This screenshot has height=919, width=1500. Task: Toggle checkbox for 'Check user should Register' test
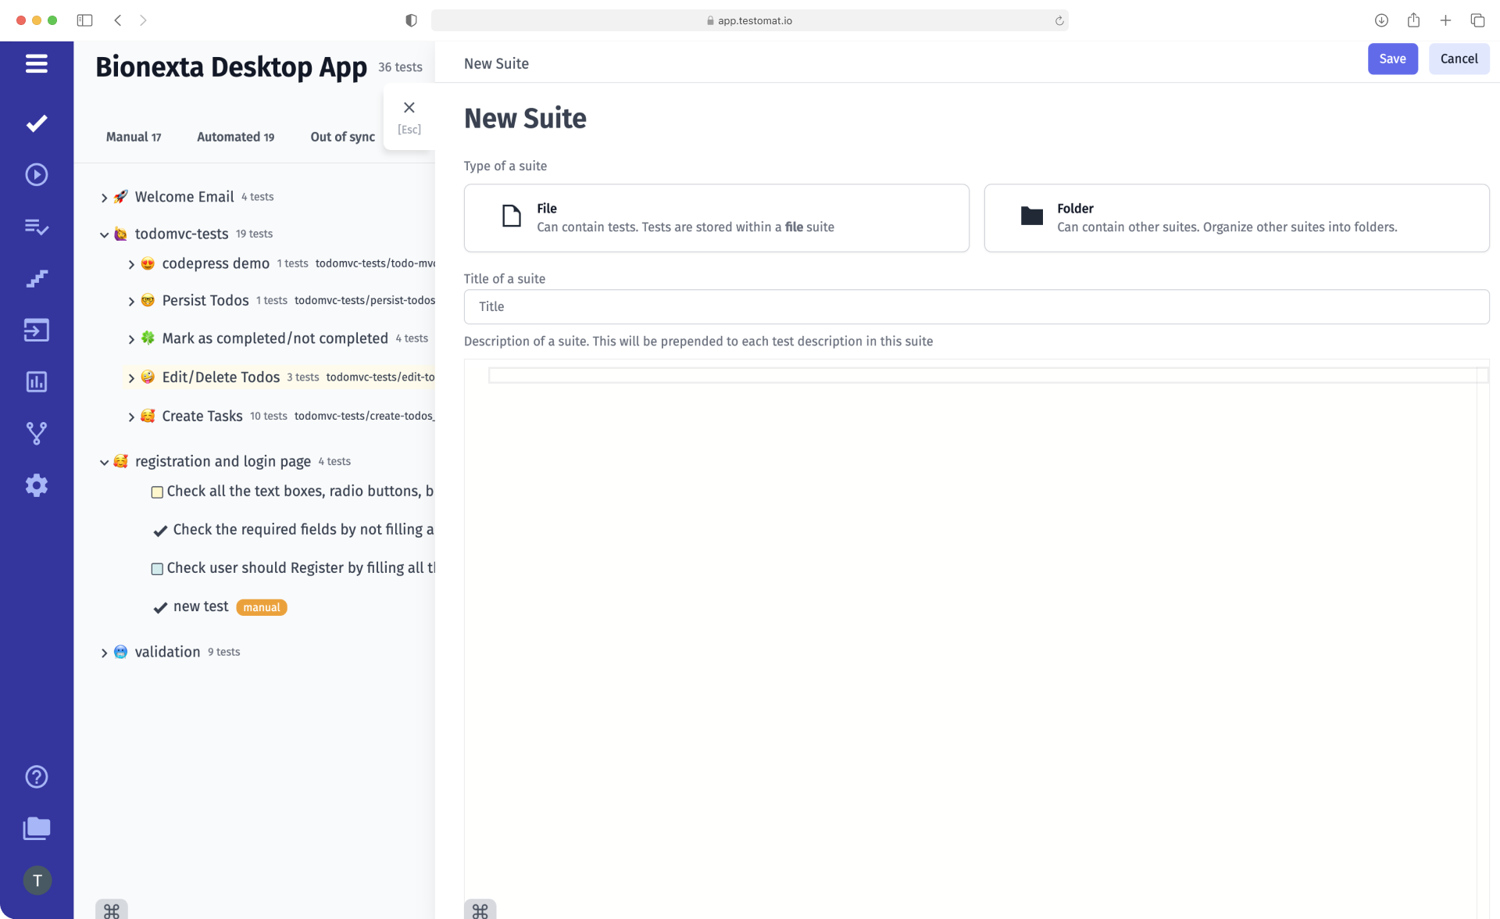point(157,569)
